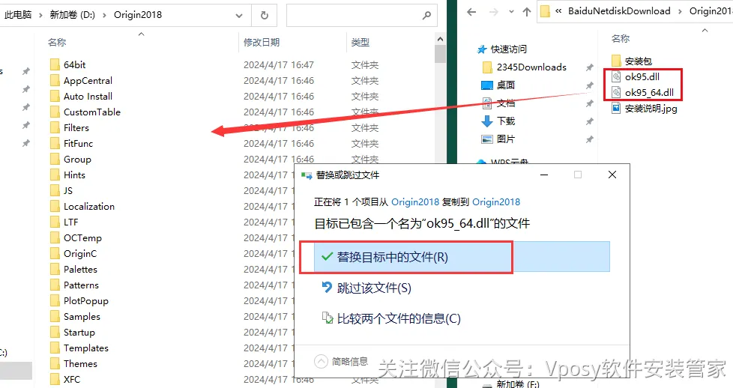Select 新加卷 (D:) in the breadcrumb
The width and height of the screenshot is (733, 388).
tap(73, 15)
